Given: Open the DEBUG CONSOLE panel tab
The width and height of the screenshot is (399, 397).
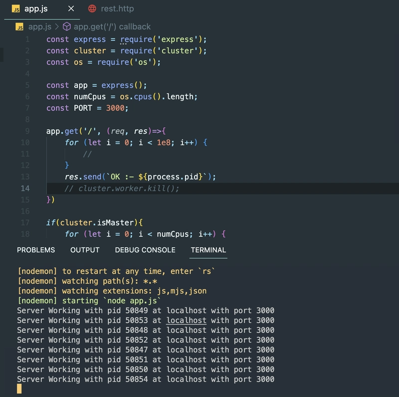Looking at the screenshot, I should point(145,250).
